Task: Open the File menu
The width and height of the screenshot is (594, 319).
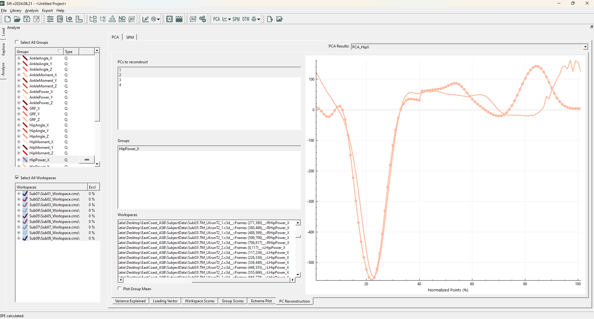Action: coord(4,11)
